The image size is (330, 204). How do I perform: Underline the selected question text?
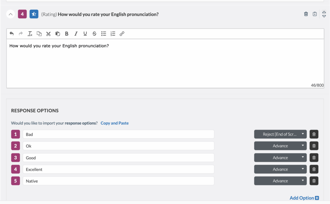85,33
